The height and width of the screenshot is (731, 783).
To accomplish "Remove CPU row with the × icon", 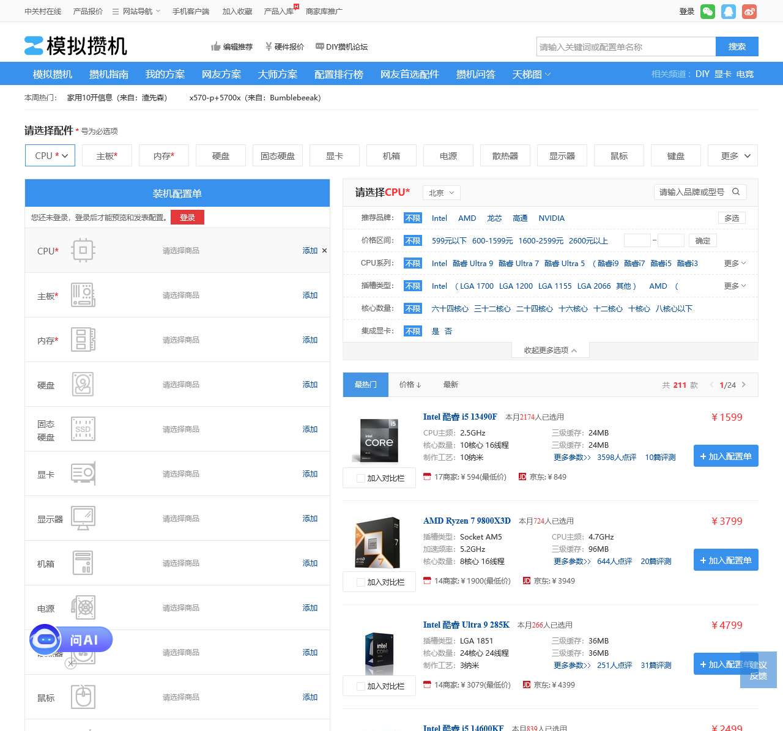I will click(324, 251).
